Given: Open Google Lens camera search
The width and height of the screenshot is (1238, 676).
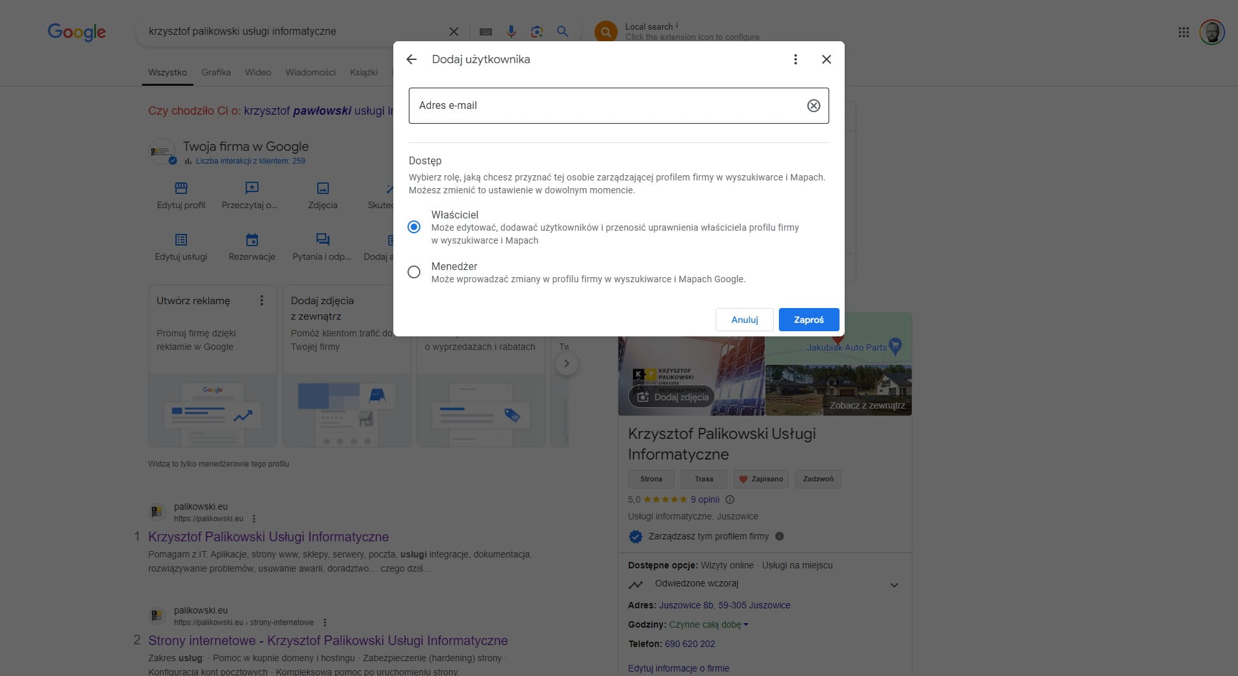Looking at the screenshot, I should [536, 32].
